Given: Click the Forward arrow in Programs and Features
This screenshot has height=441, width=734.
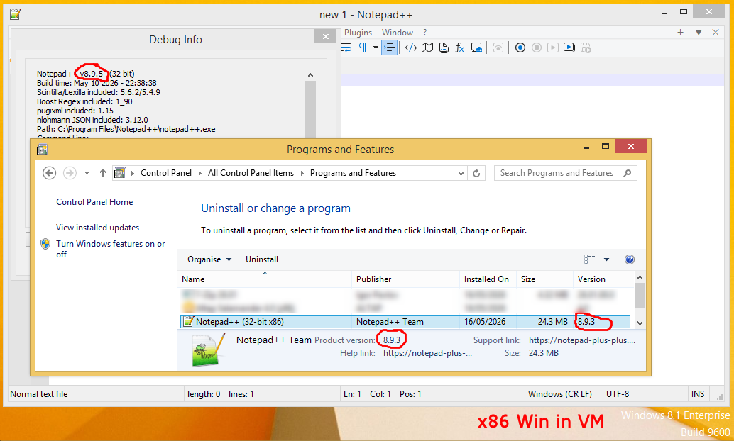Looking at the screenshot, I should [70, 173].
